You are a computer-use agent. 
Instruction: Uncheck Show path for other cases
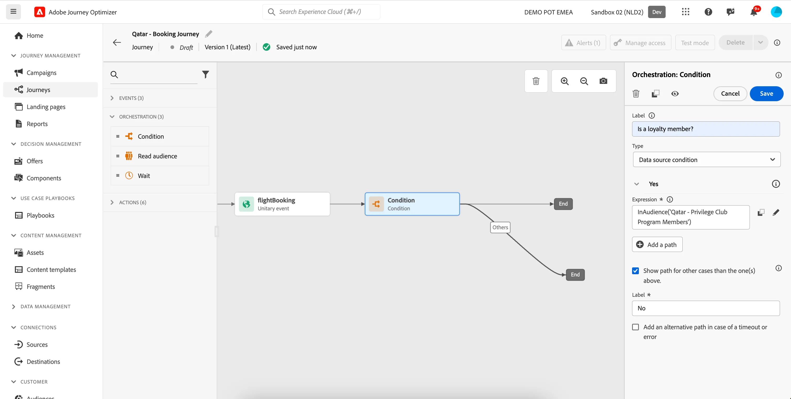tap(635, 271)
